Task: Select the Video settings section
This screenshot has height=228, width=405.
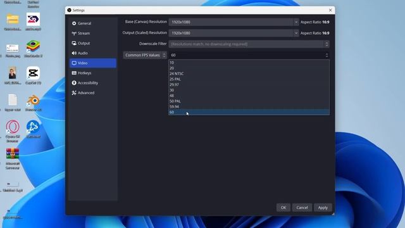Action: coord(93,63)
